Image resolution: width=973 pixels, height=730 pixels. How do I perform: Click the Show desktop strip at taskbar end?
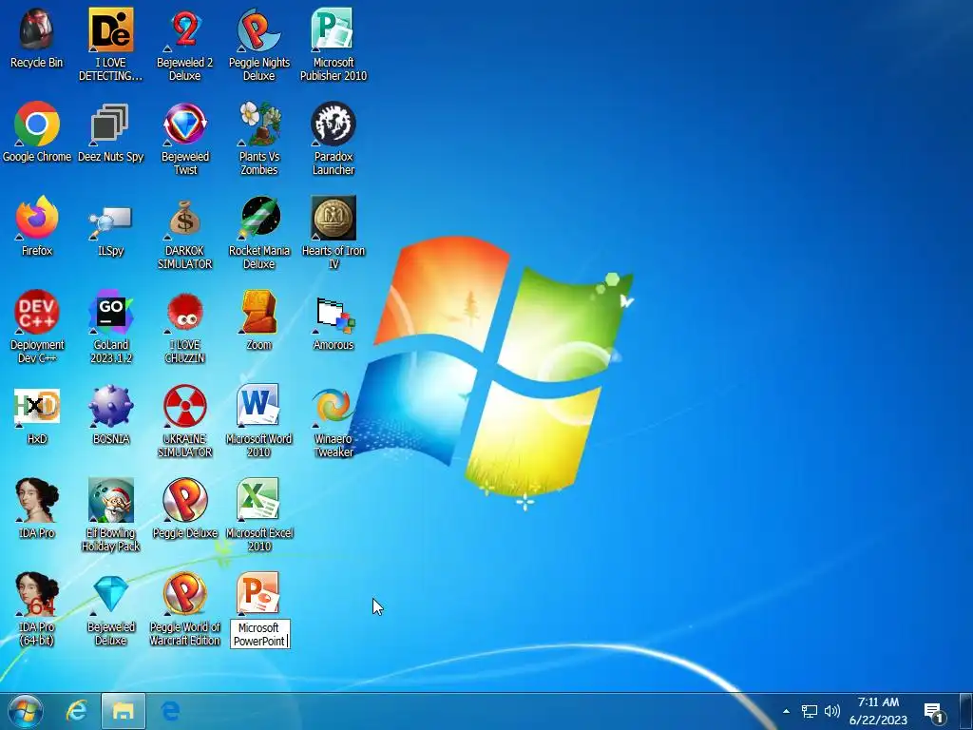coord(966,711)
